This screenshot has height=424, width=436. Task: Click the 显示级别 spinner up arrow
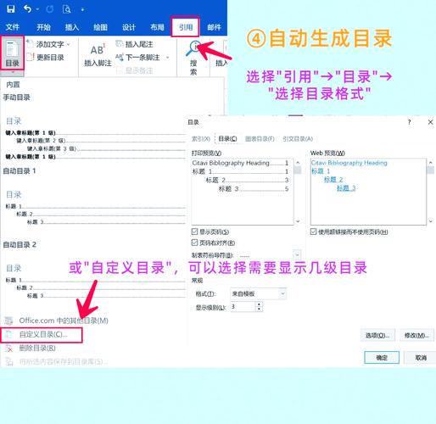[x=259, y=304]
